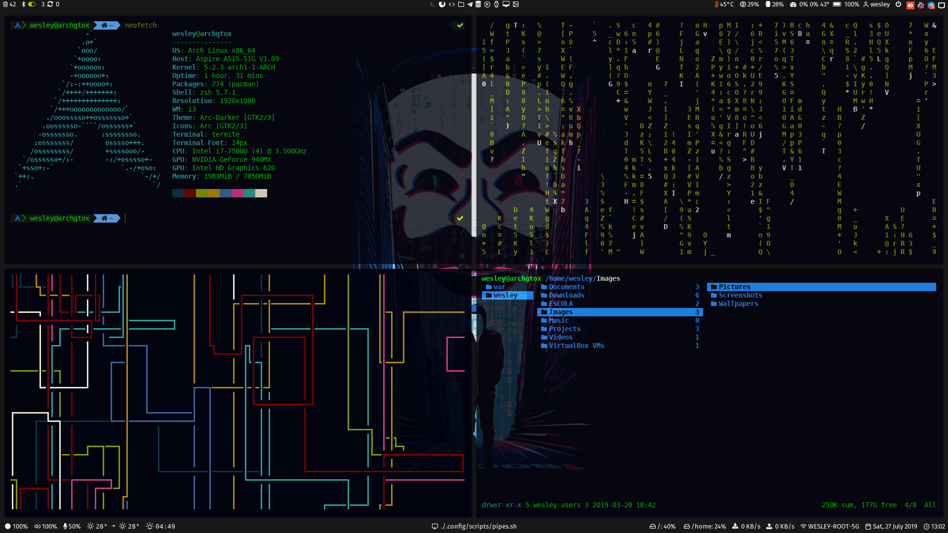The image size is (948, 533).
Task: Click the magenta color block in neofetch palette
Action: 237,193
